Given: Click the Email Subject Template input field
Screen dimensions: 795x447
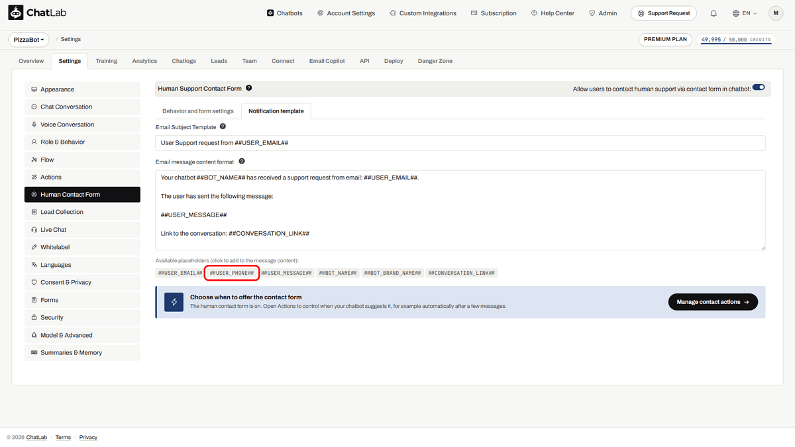Looking at the screenshot, I should [460, 143].
